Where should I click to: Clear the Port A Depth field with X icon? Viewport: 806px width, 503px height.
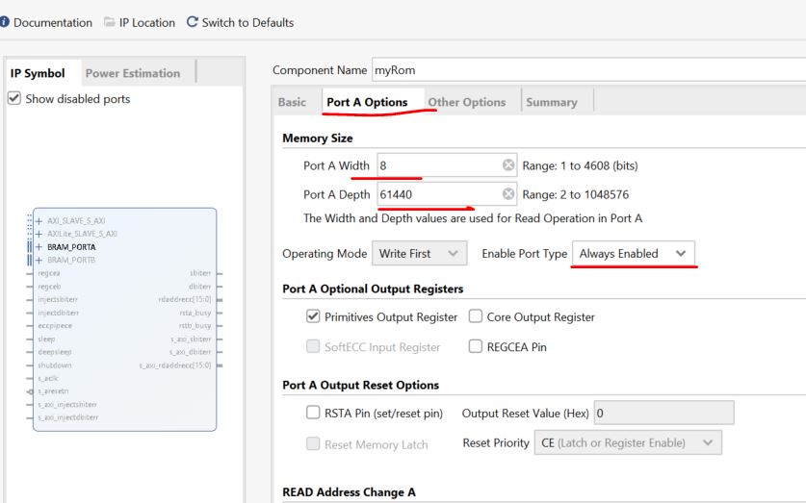pos(507,194)
